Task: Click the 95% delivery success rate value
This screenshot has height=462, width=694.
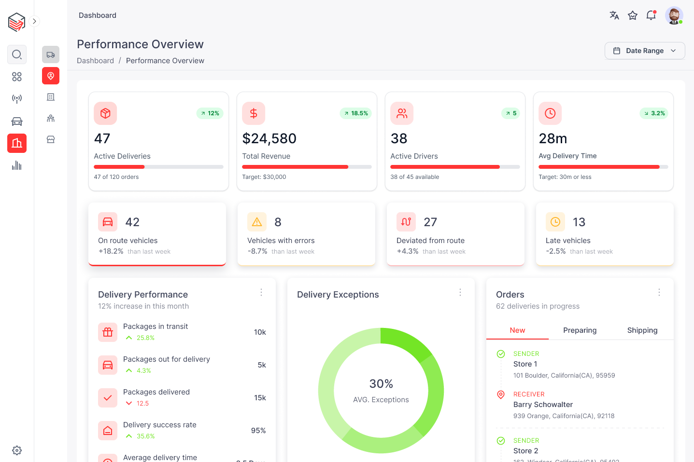Action: (x=258, y=431)
